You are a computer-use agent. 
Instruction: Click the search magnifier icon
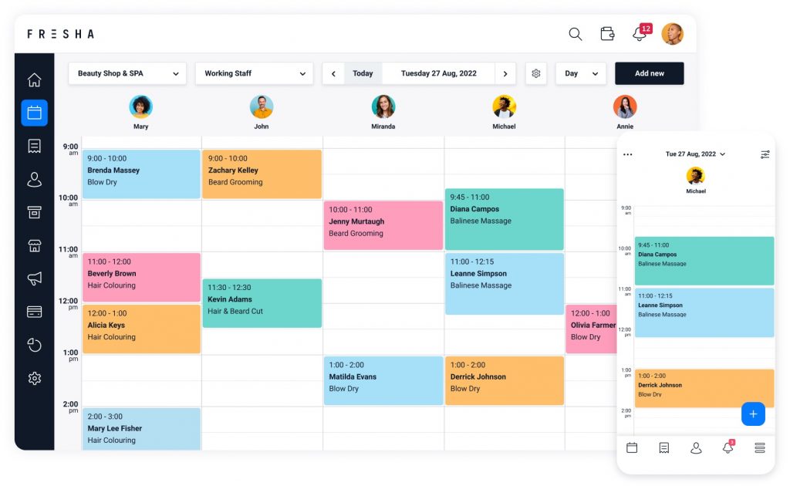[x=576, y=34]
